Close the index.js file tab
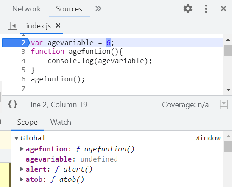The image size is (232, 187). click(x=58, y=25)
